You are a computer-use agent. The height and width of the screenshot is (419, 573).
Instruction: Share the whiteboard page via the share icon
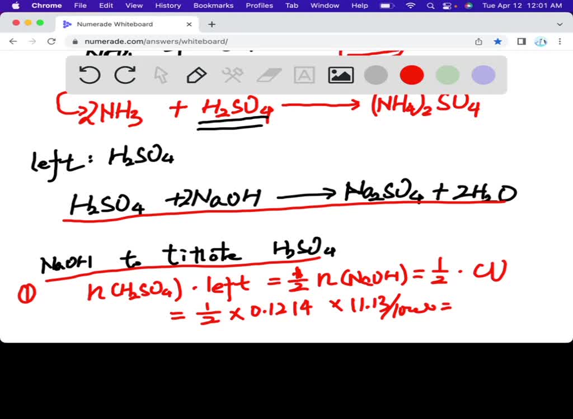click(478, 41)
